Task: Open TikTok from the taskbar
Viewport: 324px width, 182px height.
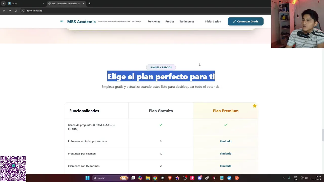Action: [192, 178]
